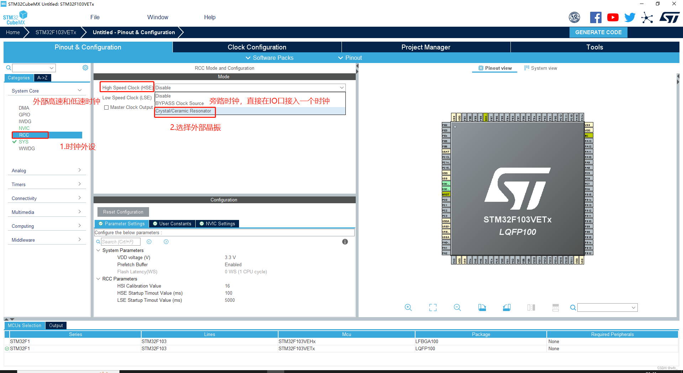This screenshot has height=373, width=683.
Task: Open the High Speed Clock (HSE) dropdown
Action: [250, 88]
